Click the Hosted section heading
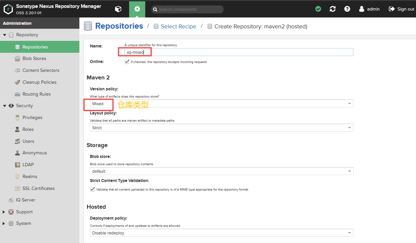Image resolution: width=416 pixels, height=243 pixels. pos(96,207)
